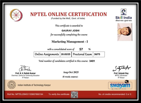The width and height of the screenshot is (141, 103).
Task: Click the Satyaki Roy signature
Action: 122,68
